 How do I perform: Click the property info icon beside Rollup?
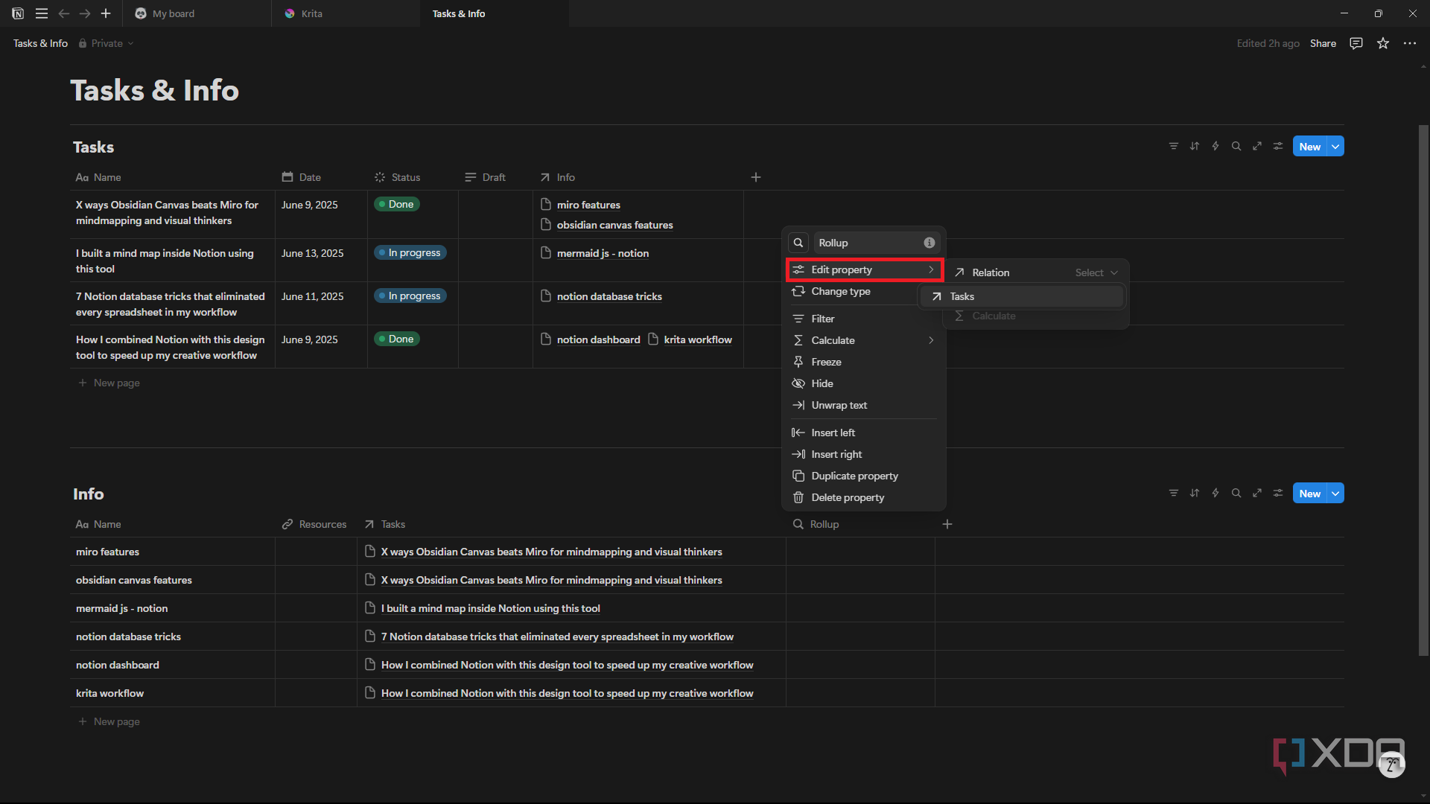click(x=929, y=243)
